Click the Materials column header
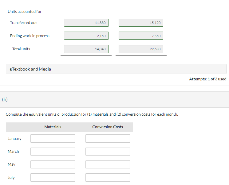Screen dimensions: 229x185 point(53,127)
